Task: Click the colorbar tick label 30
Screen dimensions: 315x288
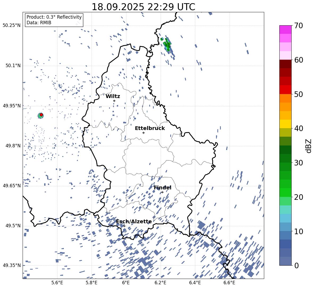Action: [x=299, y=163]
